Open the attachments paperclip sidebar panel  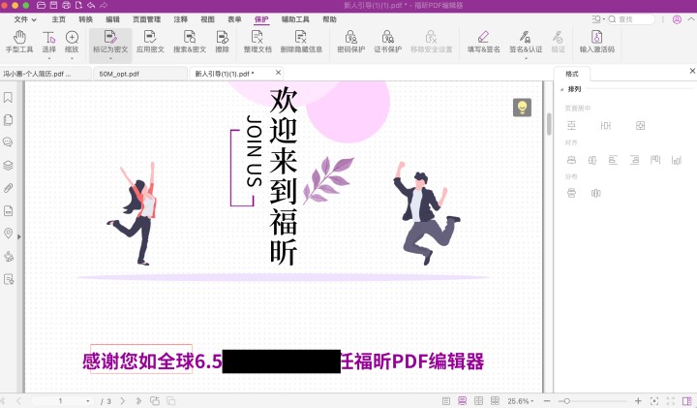point(9,188)
